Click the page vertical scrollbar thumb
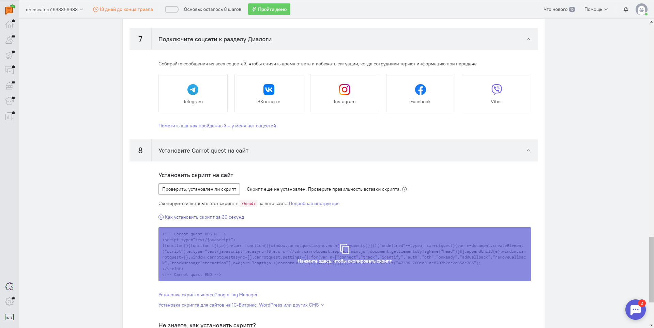654x328 pixels. tap(651, 269)
